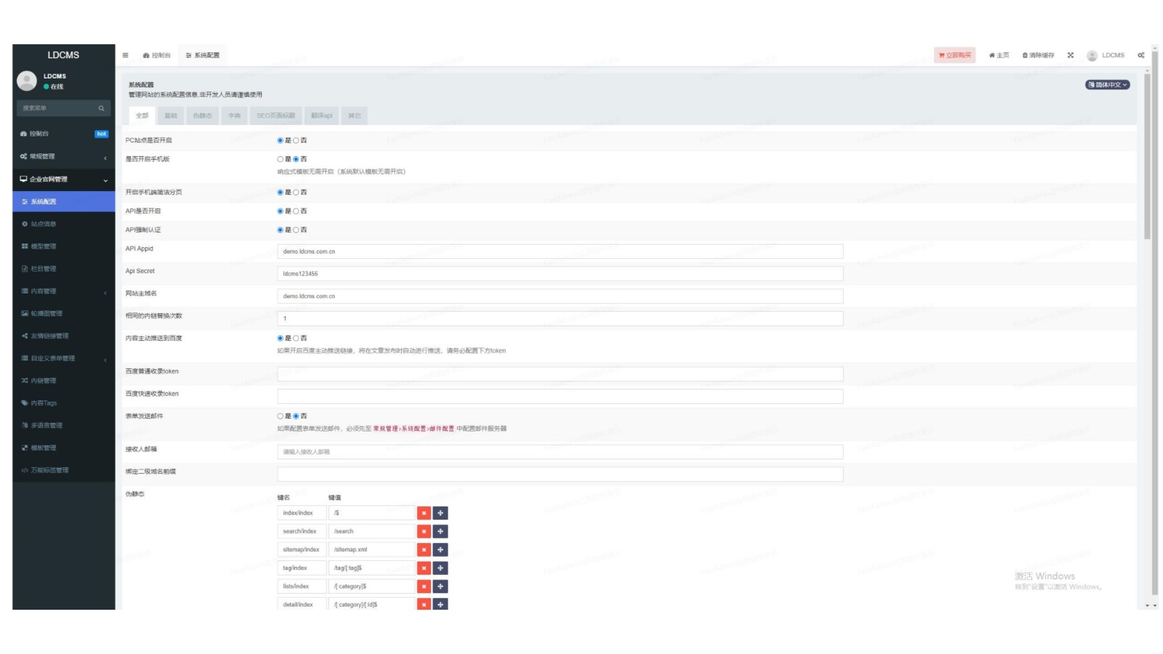The height and width of the screenshot is (654, 1163).
Task: Switch to 控制台 tab in top bar
Action: pos(157,55)
